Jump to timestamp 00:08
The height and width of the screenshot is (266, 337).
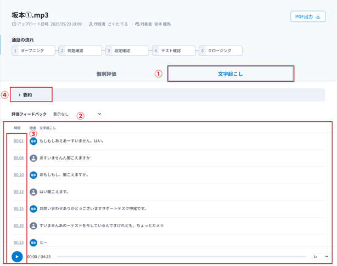tap(19, 158)
